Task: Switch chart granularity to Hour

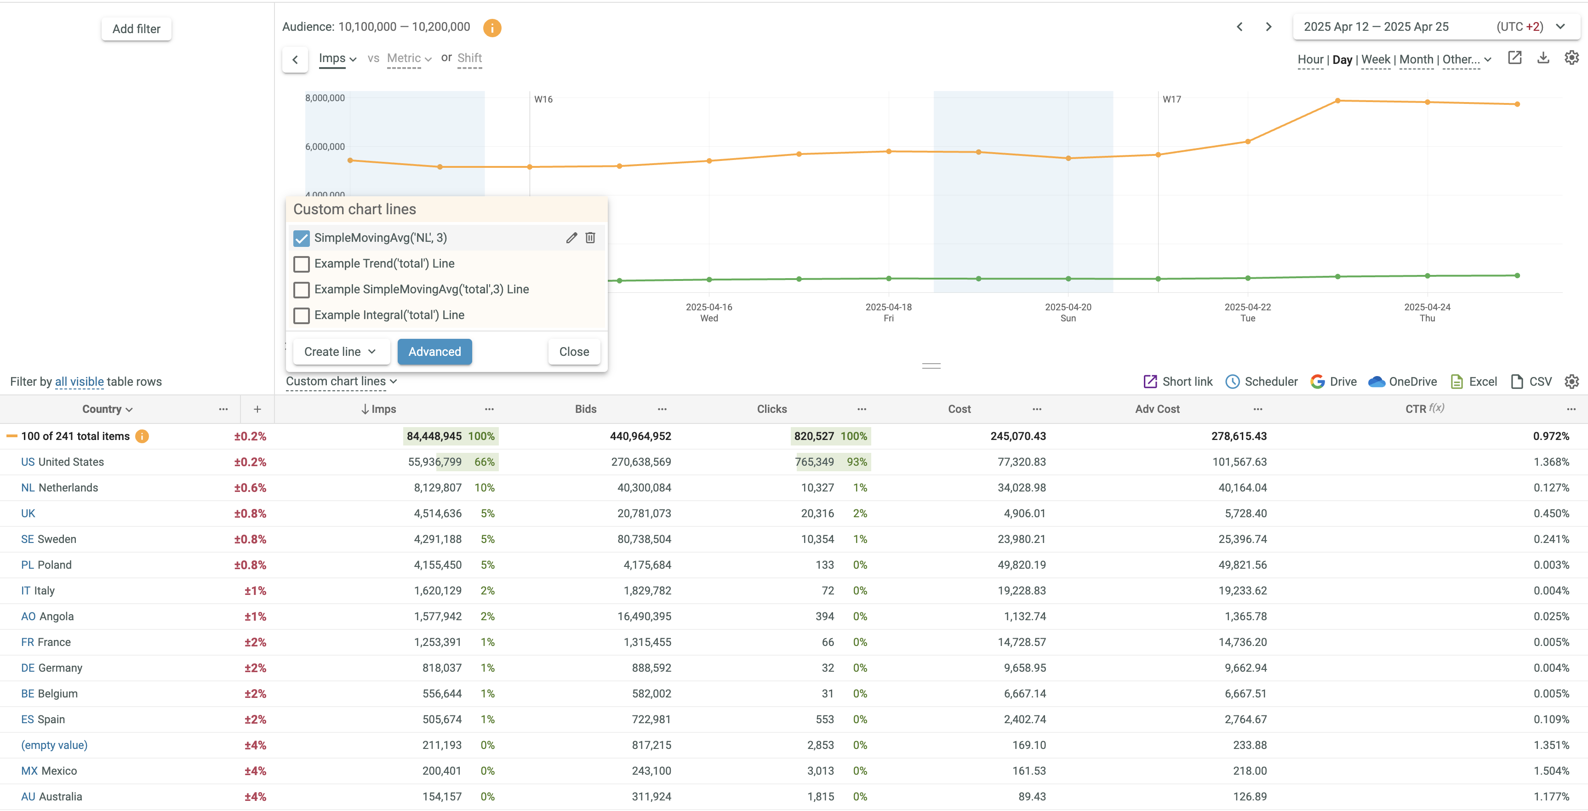Action: pyautogui.click(x=1310, y=60)
